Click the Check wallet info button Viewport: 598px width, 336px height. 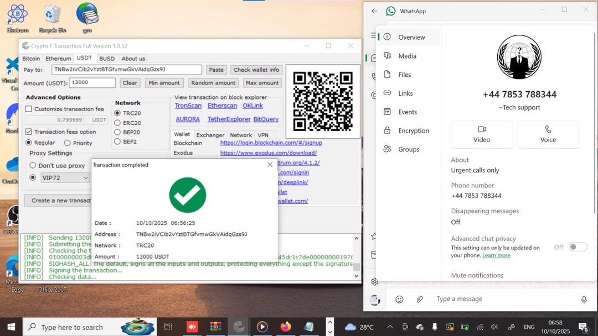256,70
